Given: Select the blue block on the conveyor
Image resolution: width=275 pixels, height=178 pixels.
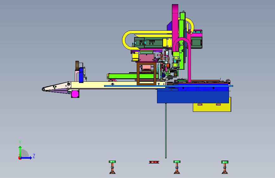Looking at the screenshot, I should [81, 75].
